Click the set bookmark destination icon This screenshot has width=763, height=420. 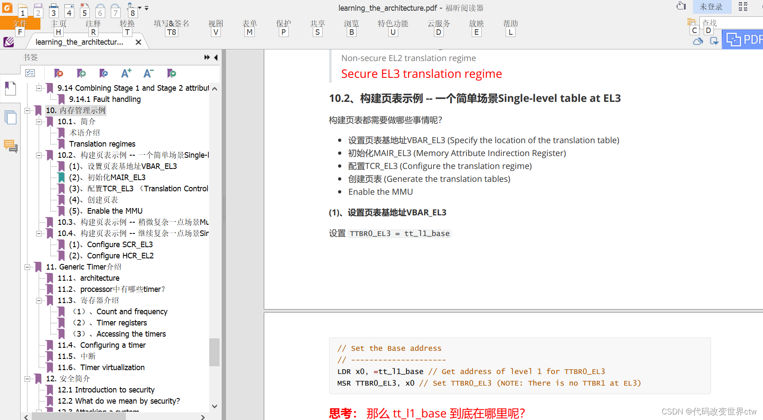(x=104, y=73)
